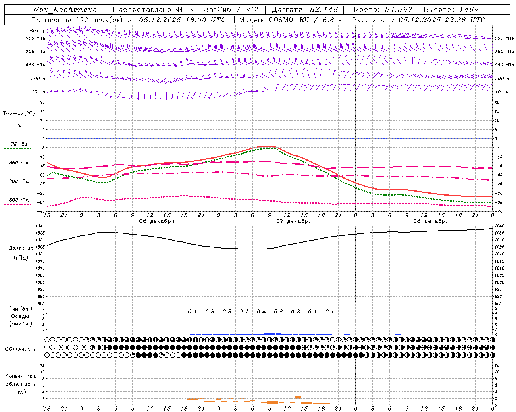
Task: Select 'Рассчитано: 05.12.2025 22:36 UTC' text
Action: coord(418,20)
